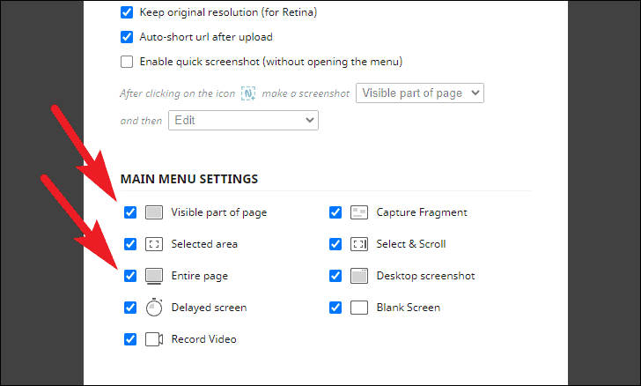Click the Blank Screen icon
Image resolution: width=641 pixels, height=386 pixels.
[359, 308]
